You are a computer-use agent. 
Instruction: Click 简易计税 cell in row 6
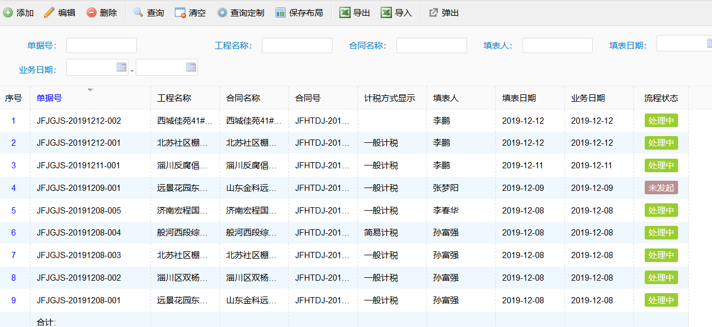tap(381, 233)
